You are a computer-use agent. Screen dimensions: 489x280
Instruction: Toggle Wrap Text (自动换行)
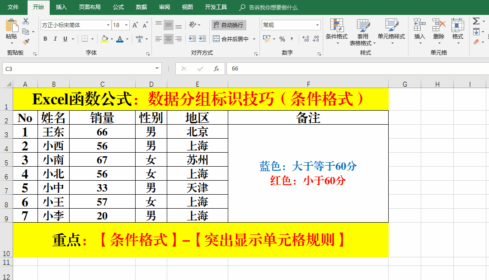pos(229,25)
